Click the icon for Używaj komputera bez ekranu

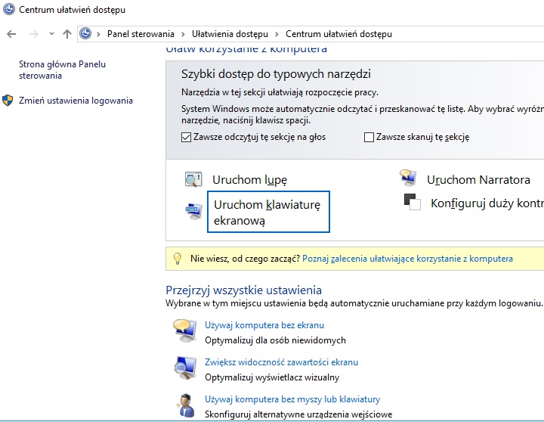(184, 331)
